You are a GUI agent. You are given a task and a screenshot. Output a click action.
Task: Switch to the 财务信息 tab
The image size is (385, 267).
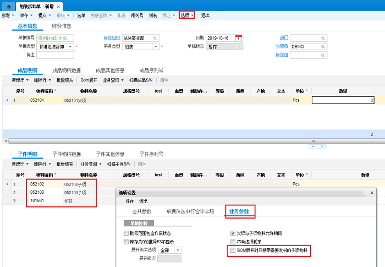click(62, 25)
